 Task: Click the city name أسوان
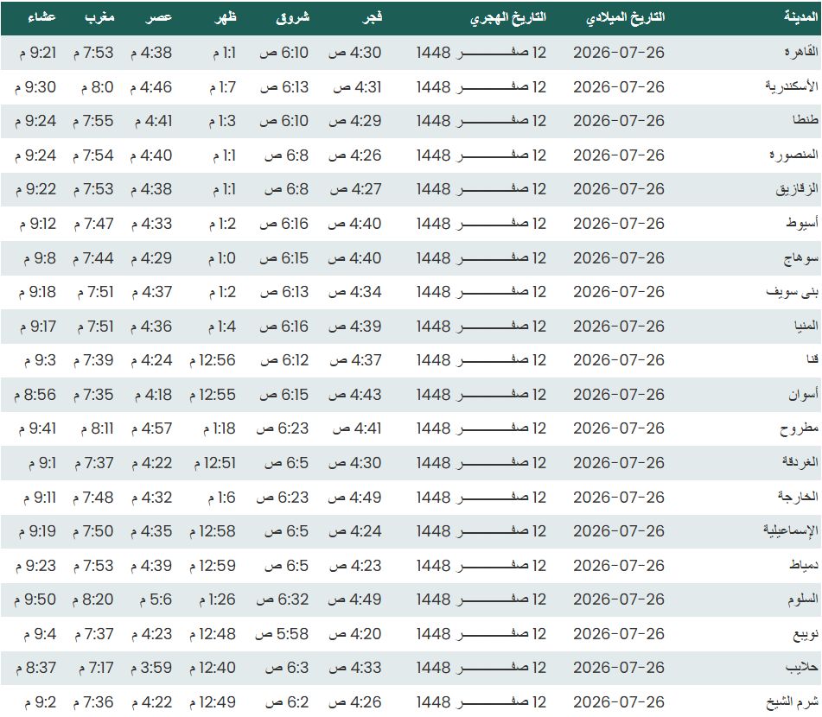(x=803, y=394)
